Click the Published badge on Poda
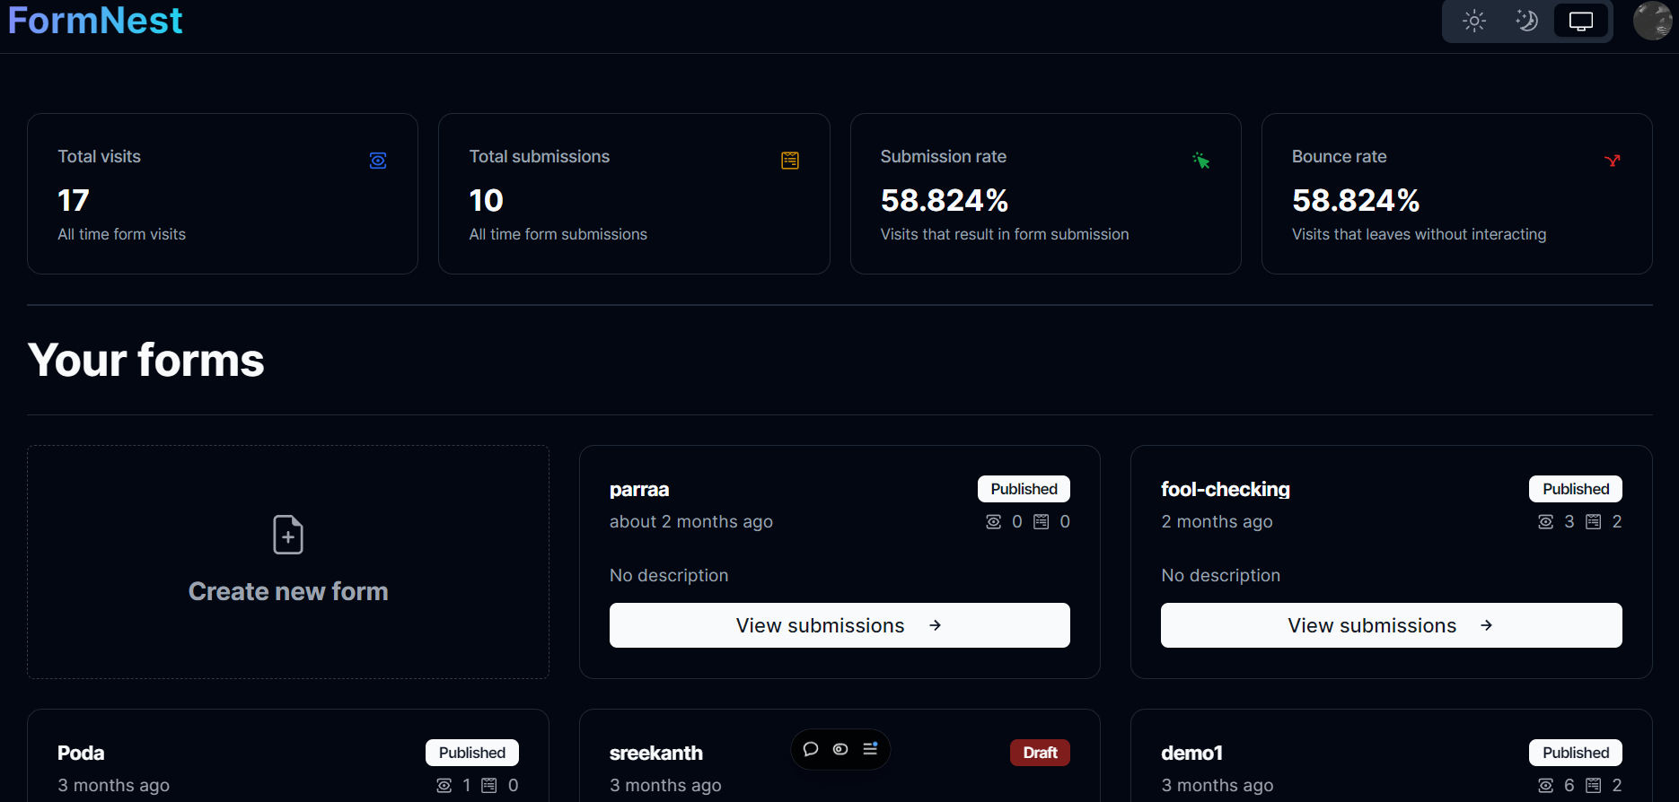 (472, 753)
